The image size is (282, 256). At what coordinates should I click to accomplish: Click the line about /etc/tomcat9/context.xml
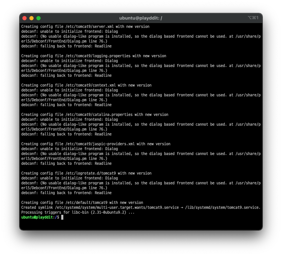coord(86,85)
